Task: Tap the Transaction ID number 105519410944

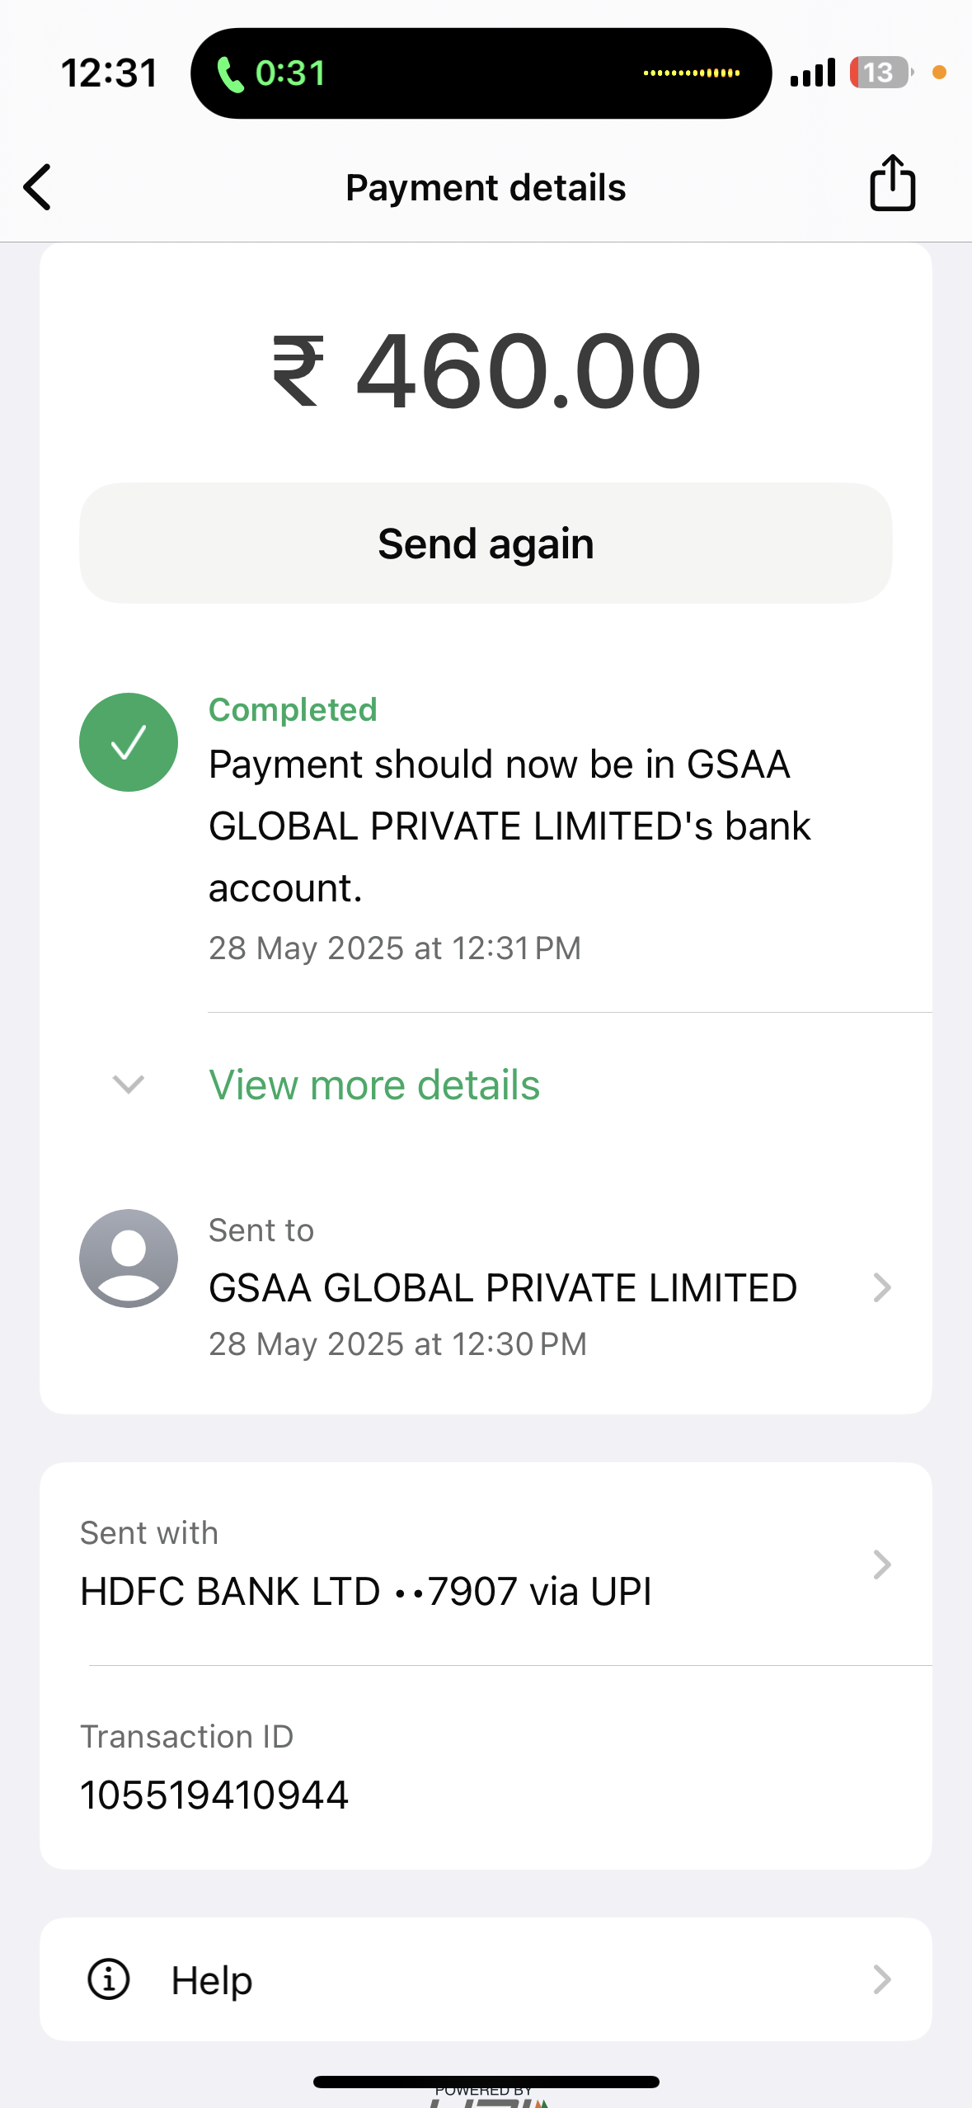Action: point(214,1795)
